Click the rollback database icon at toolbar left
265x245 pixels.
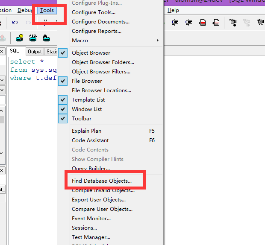tap(3, 38)
